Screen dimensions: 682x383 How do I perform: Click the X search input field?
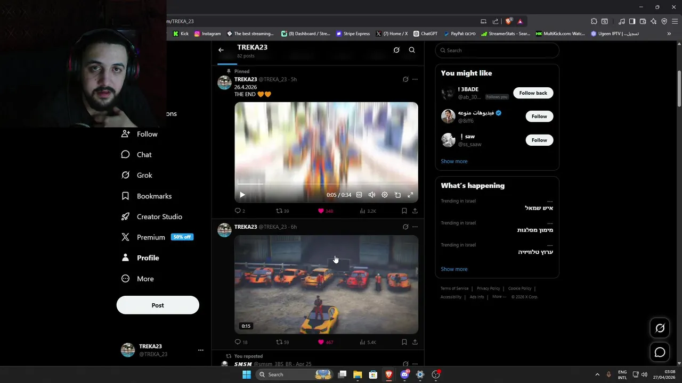coord(497,51)
